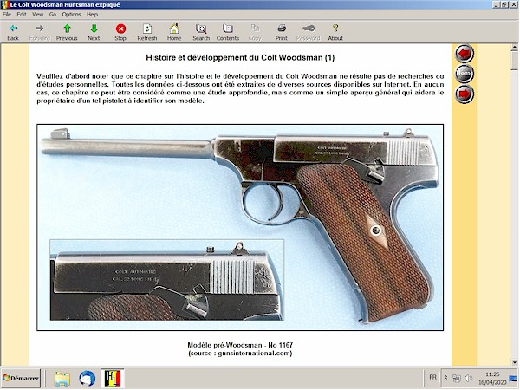Click the application icon in the title bar
Viewport: 520px width, 390px height.
click(x=4, y=5)
